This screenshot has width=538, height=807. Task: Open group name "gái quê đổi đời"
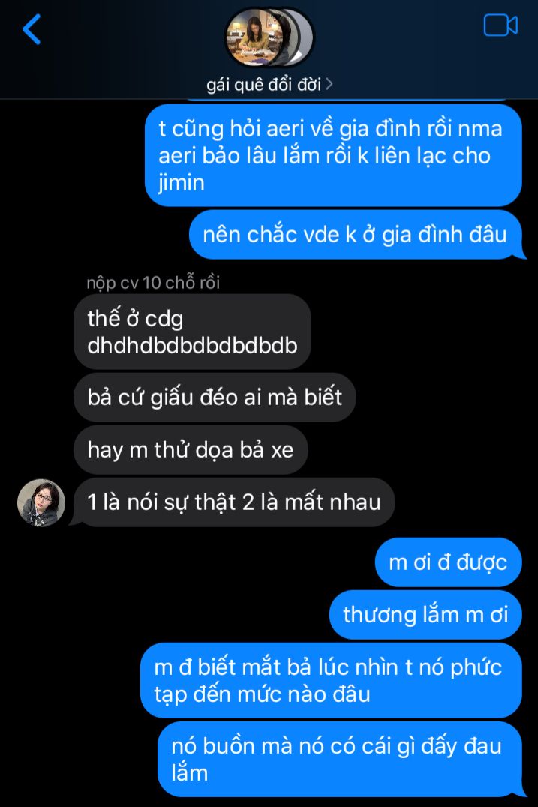point(263,84)
